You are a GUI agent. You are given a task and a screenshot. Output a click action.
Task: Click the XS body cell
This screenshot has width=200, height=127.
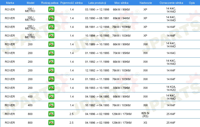coord(145,123)
